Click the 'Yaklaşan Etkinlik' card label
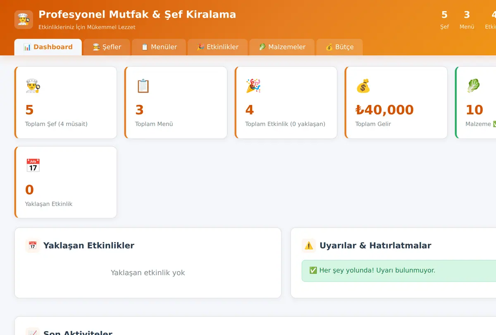 tap(49, 204)
